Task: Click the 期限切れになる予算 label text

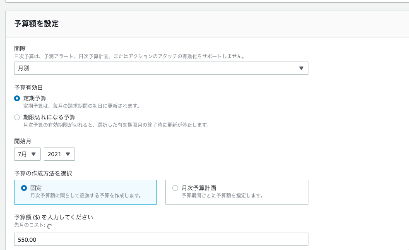Action: point(49,117)
